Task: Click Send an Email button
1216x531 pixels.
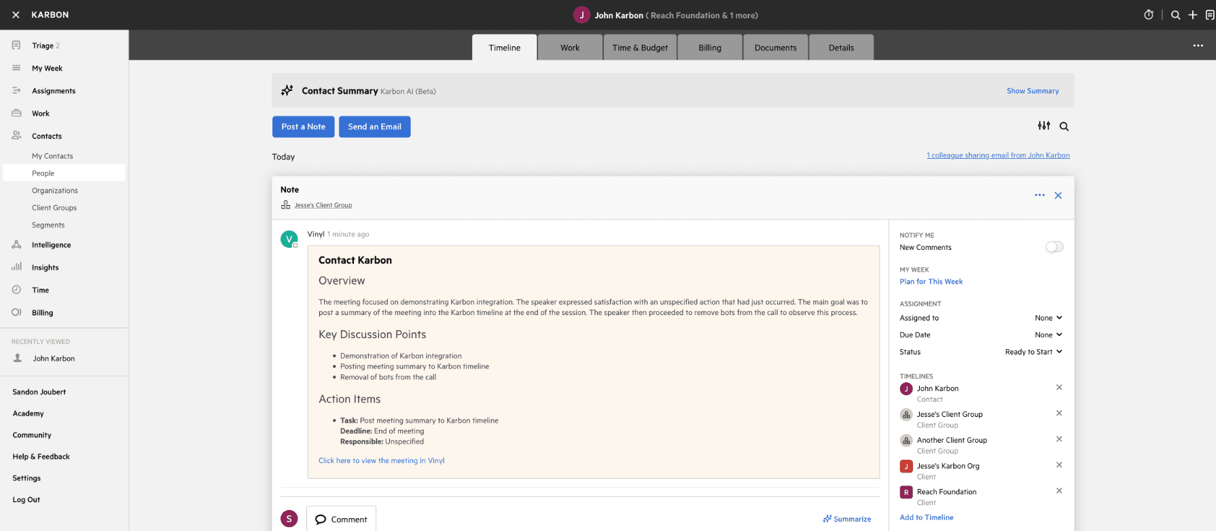Action: click(x=374, y=126)
